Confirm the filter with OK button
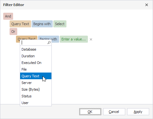 pyautogui.click(x=90, y=112)
